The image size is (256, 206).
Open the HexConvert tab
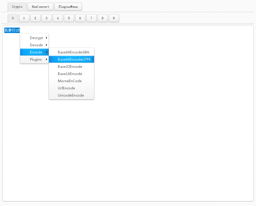click(41, 7)
